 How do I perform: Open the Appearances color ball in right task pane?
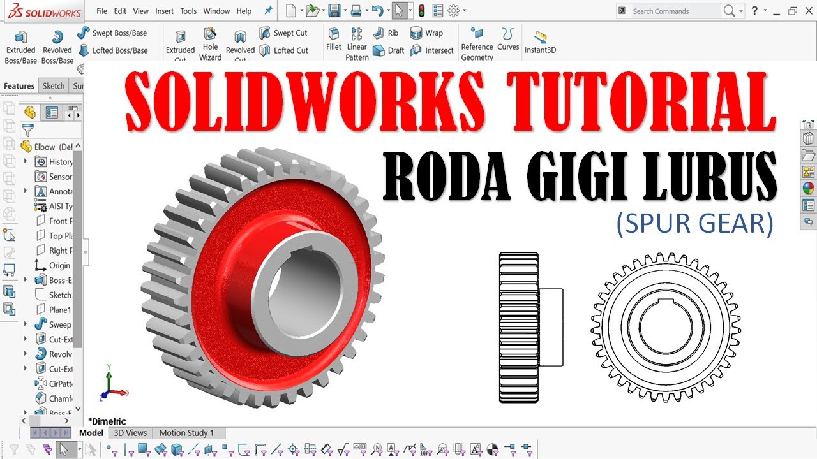(808, 188)
